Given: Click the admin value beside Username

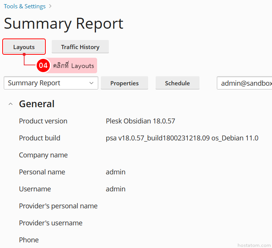Looking at the screenshot, I should coord(115,189).
